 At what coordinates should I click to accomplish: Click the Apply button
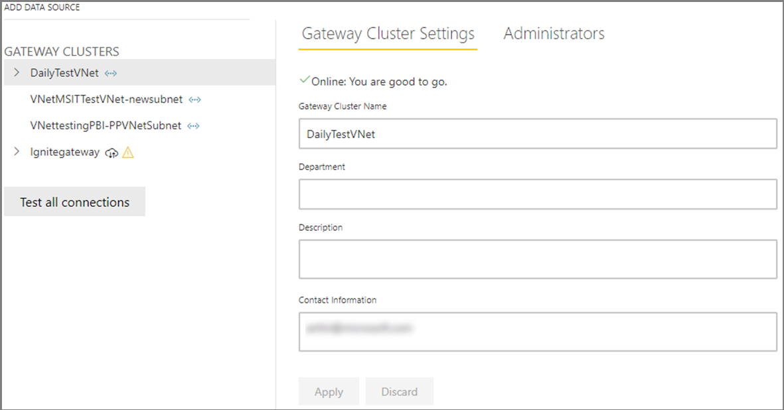329,391
